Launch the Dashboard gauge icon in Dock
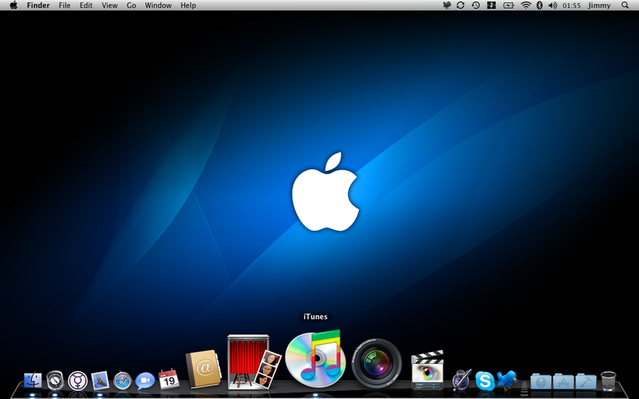This screenshot has width=639, height=399. coord(55,381)
